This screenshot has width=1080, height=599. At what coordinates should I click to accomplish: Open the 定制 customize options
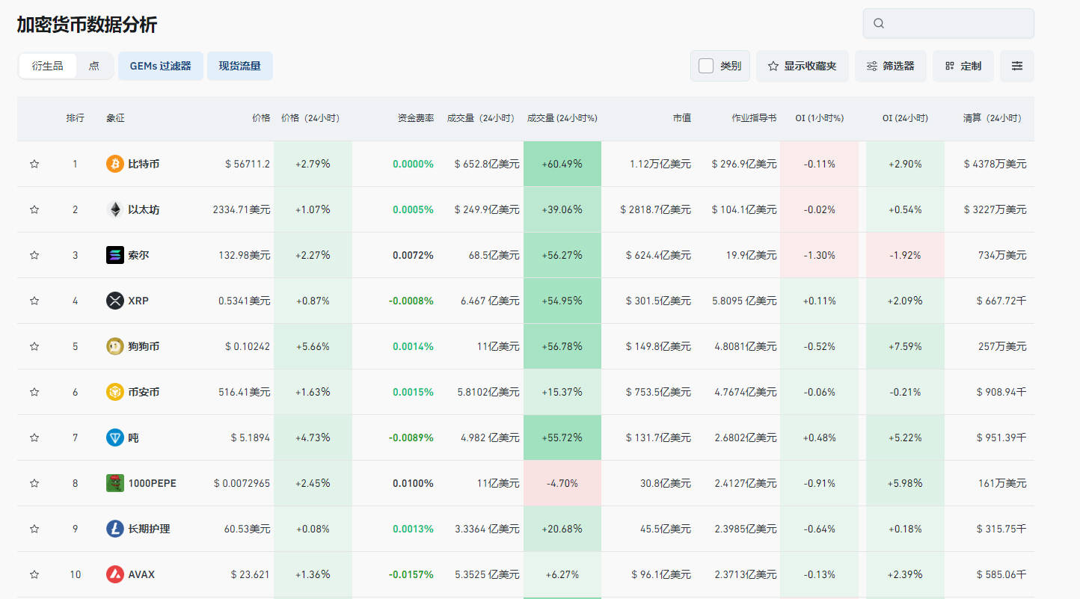pos(963,66)
